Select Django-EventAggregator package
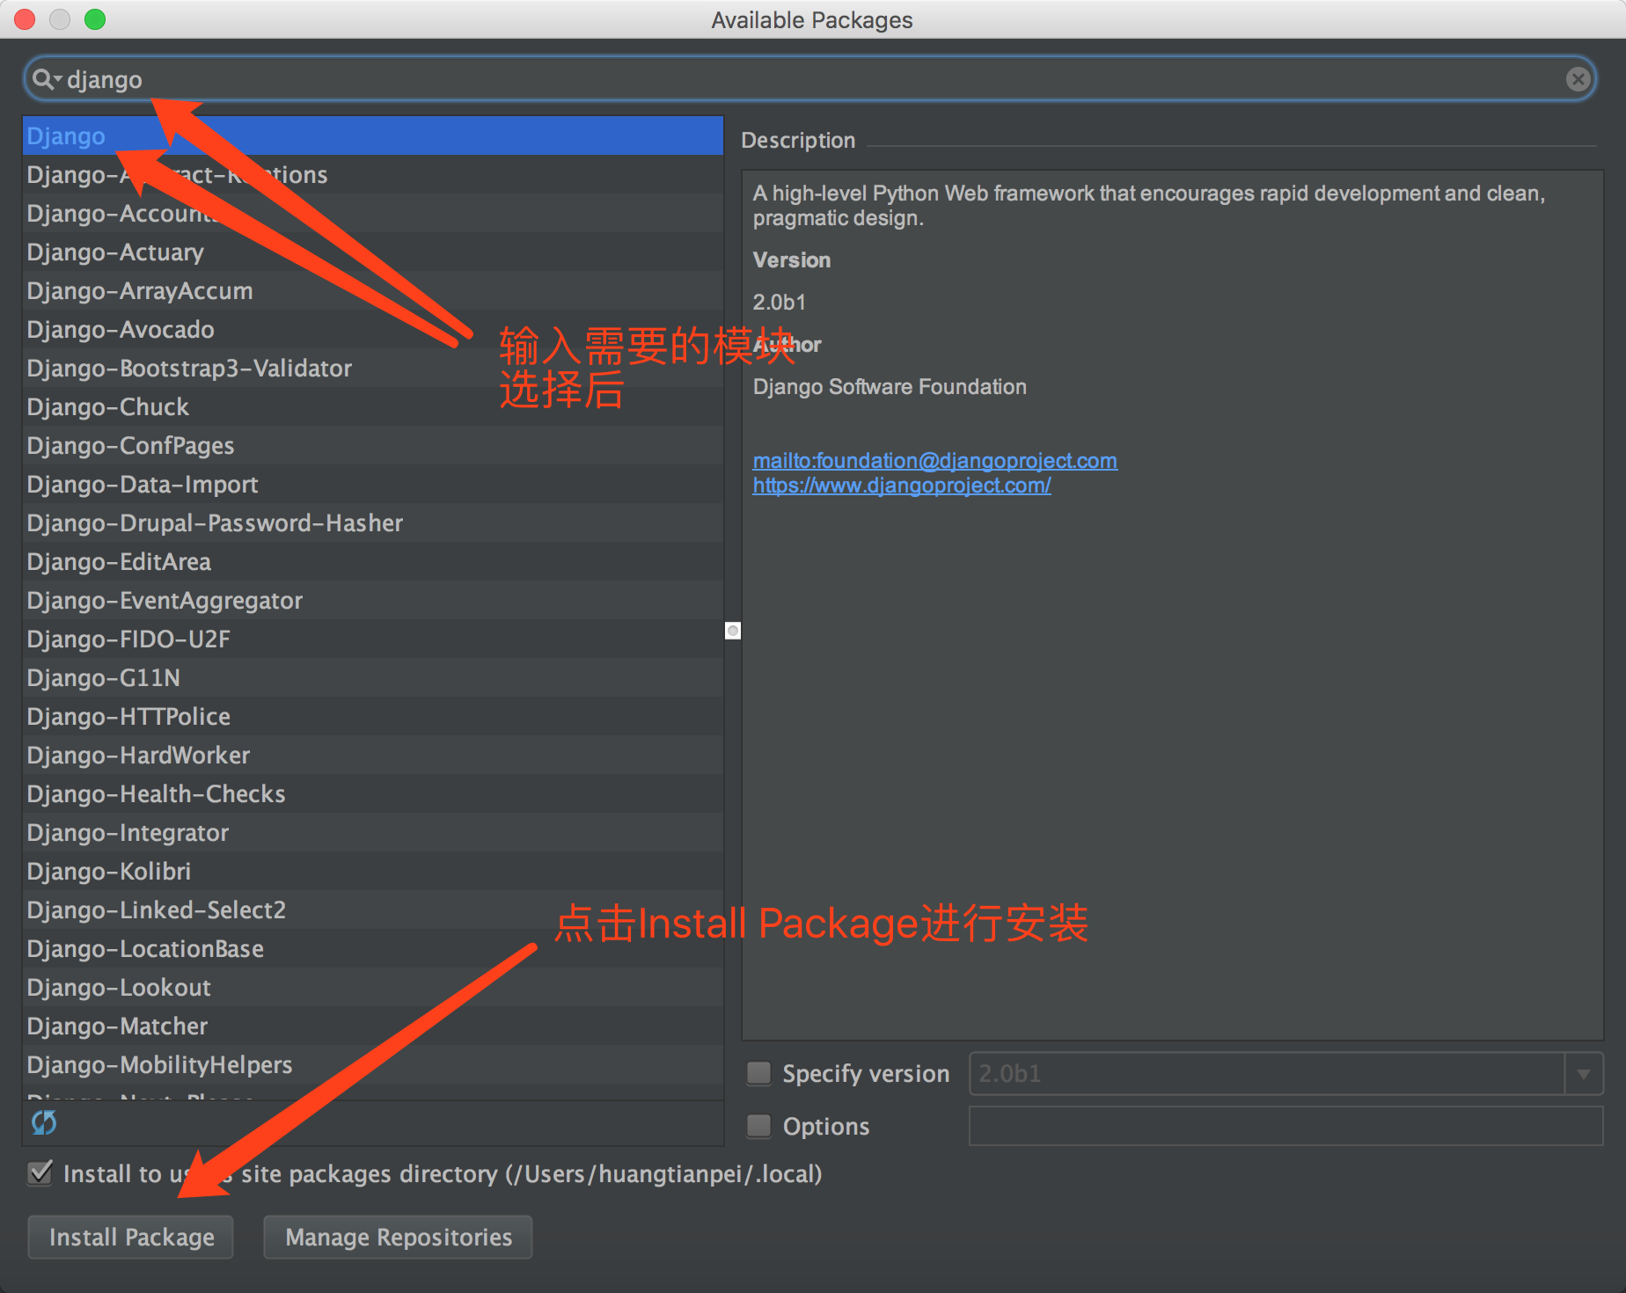Image resolution: width=1626 pixels, height=1293 pixels. 373,600
